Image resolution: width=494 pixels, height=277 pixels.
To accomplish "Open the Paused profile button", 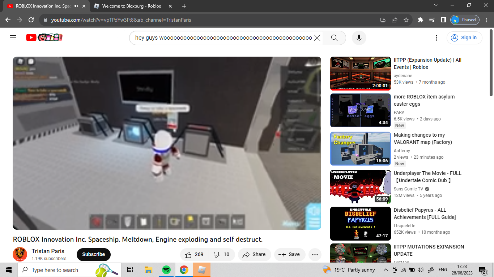I will (465, 20).
